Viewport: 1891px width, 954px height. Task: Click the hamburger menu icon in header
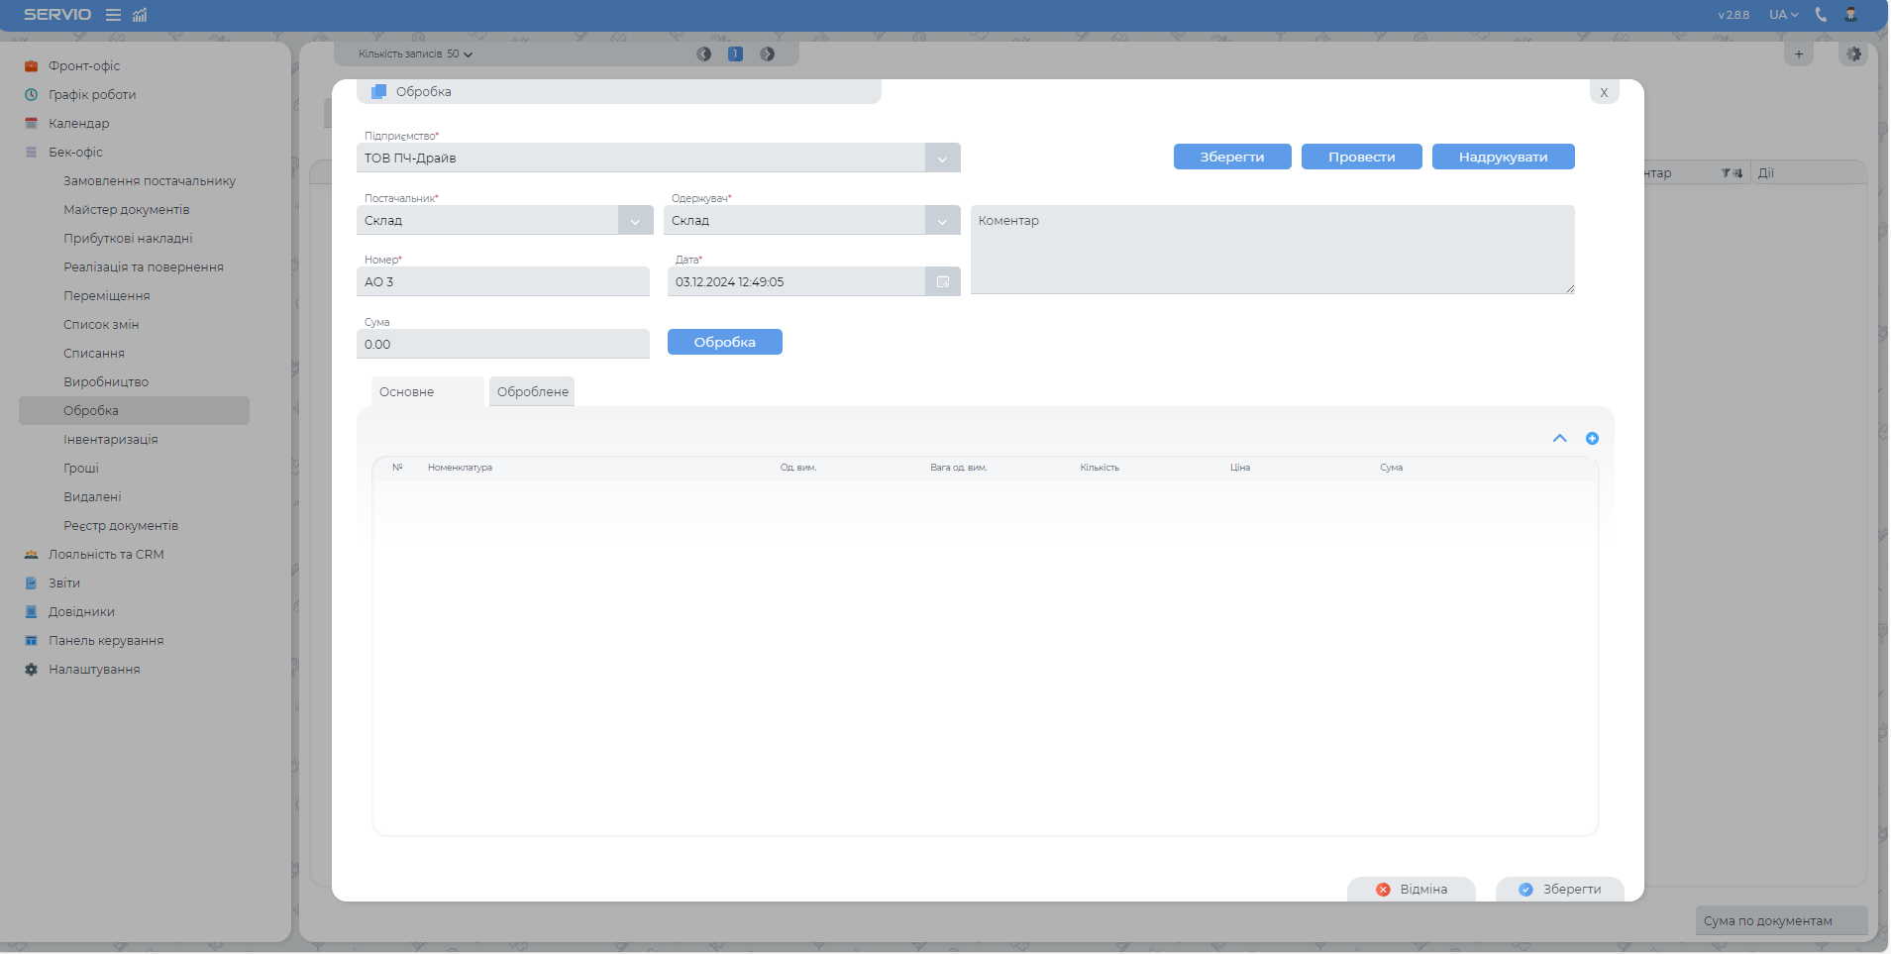pyautogui.click(x=113, y=15)
